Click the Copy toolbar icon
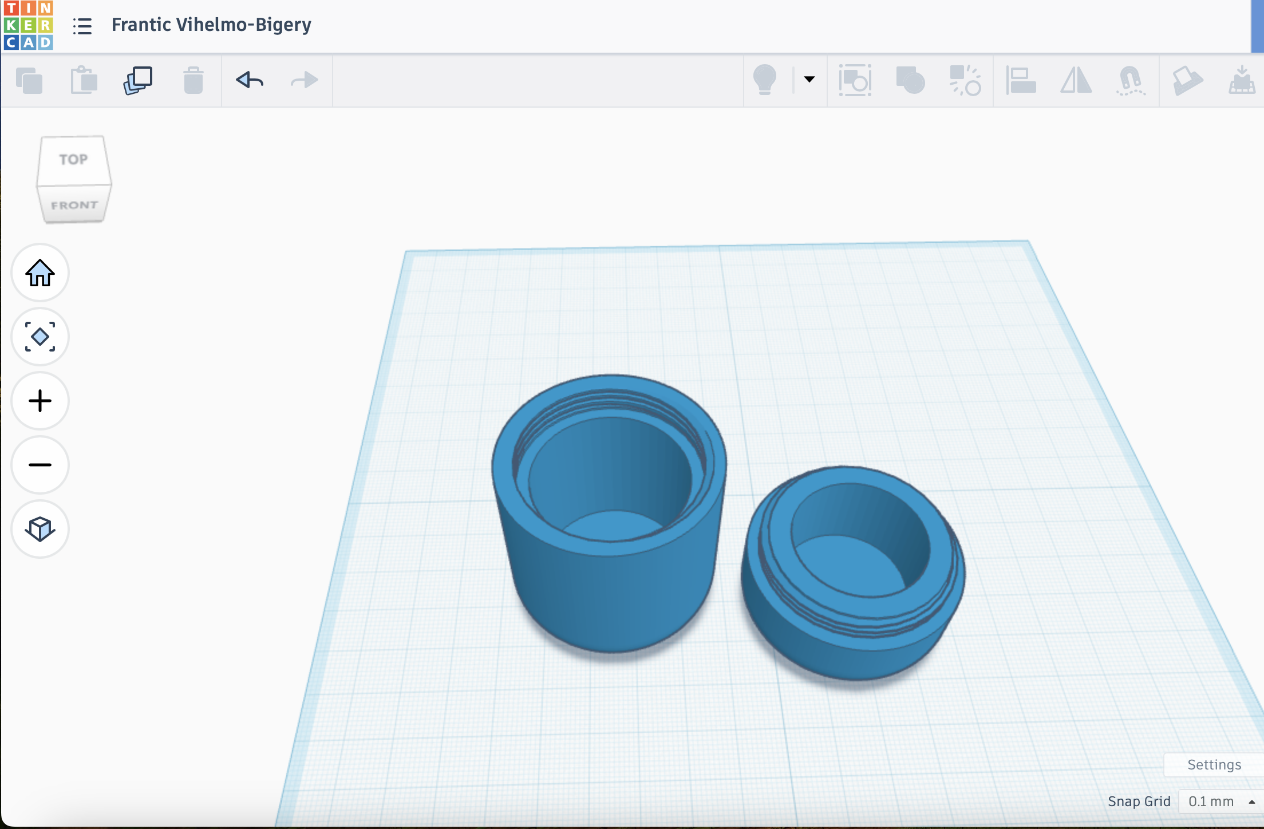 point(29,80)
